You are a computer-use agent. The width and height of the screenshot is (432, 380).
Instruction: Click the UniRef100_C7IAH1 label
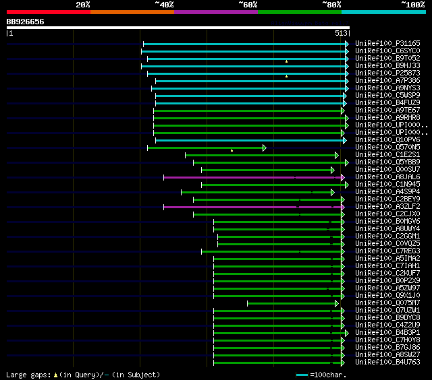click(x=387, y=266)
